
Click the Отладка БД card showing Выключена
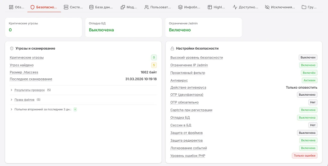[124, 28]
